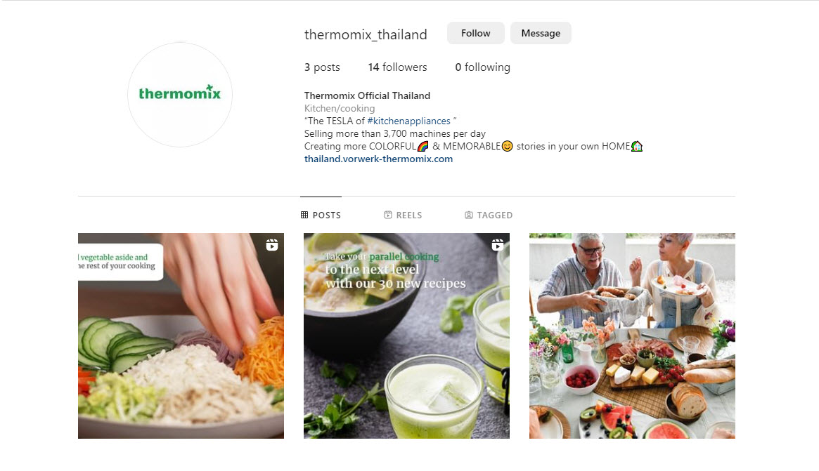Click the thermomix_thailand username heading
The width and height of the screenshot is (819, 471).
point(366,34)
